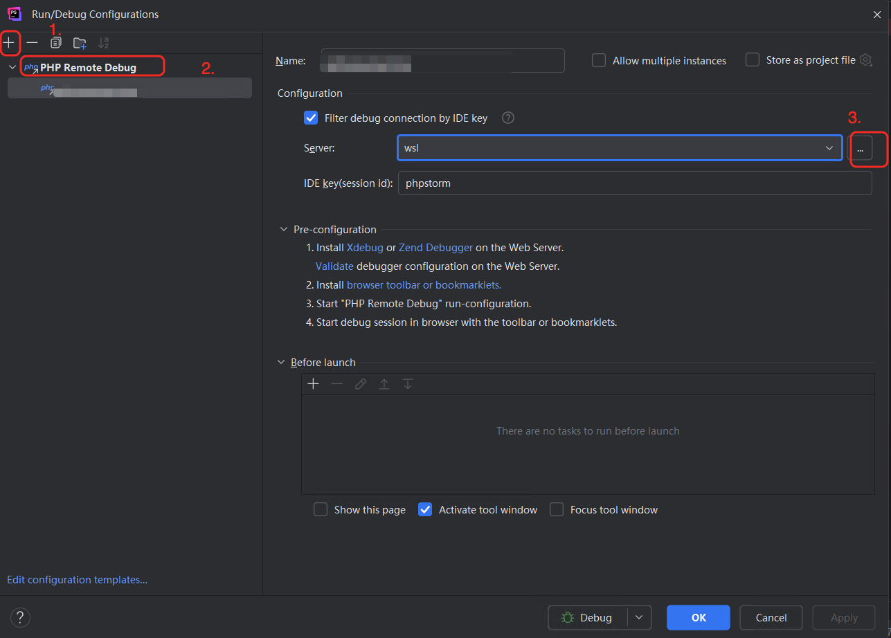Edit the Before launch task

pos(361,384)
